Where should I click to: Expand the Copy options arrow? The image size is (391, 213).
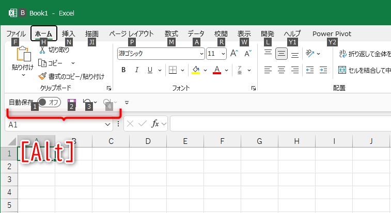73,63
